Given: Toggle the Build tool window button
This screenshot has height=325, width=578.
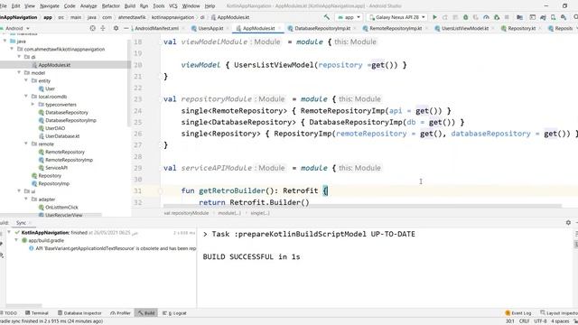Looking at the screenshot, I should pos(146,313).
